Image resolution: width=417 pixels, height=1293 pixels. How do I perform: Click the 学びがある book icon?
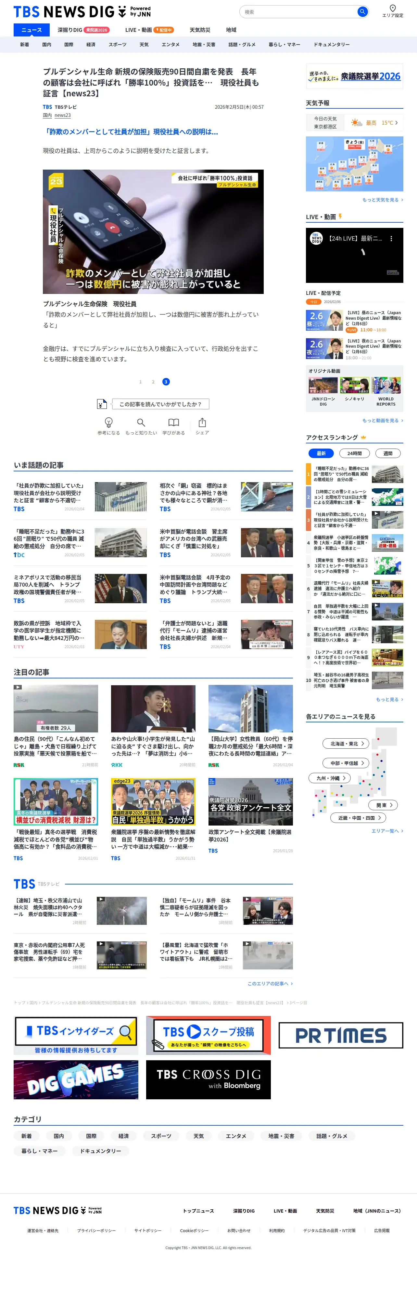tap(174, 422)
